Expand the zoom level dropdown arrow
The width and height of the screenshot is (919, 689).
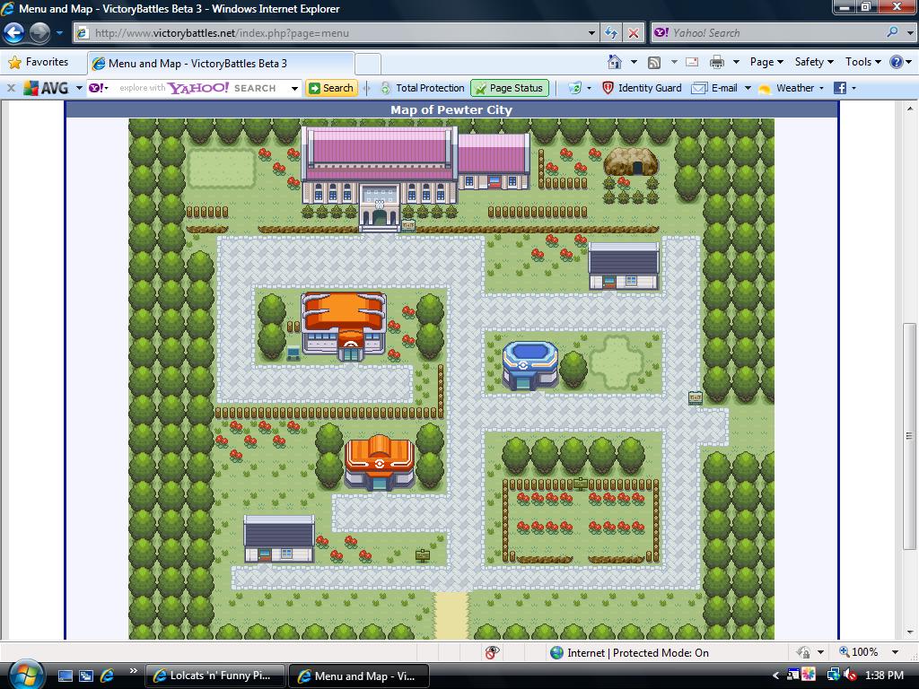pos(895,652)
